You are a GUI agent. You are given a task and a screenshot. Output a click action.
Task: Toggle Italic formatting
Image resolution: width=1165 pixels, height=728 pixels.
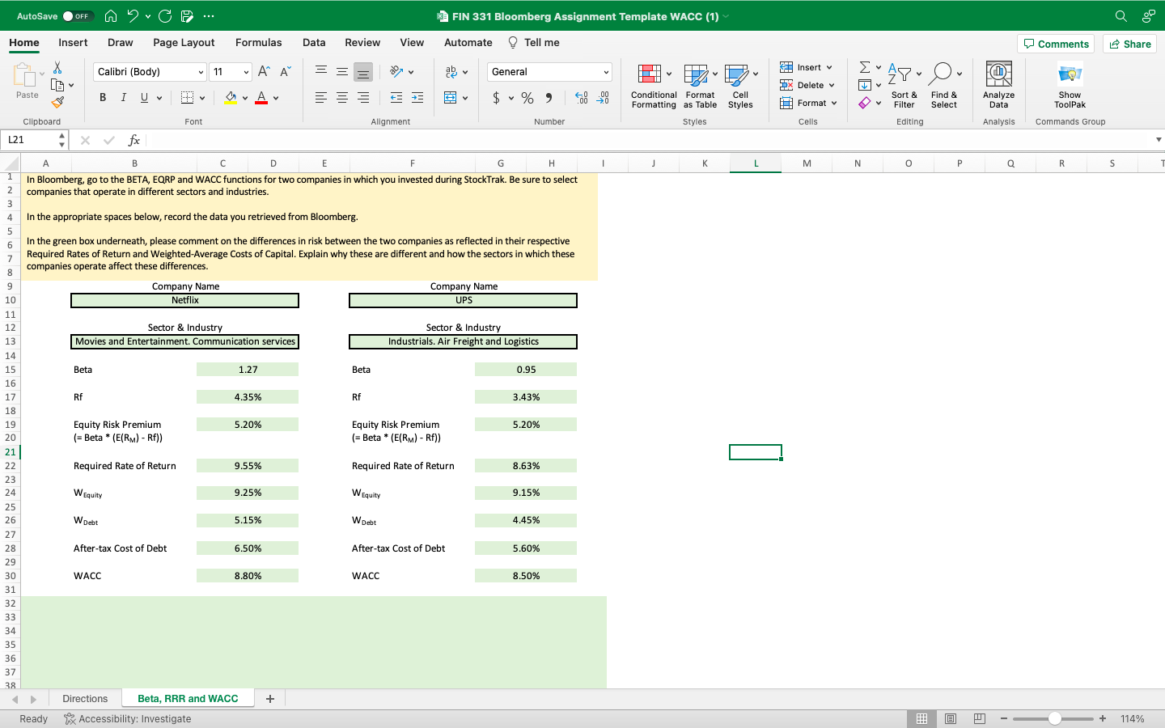(123, 97)
